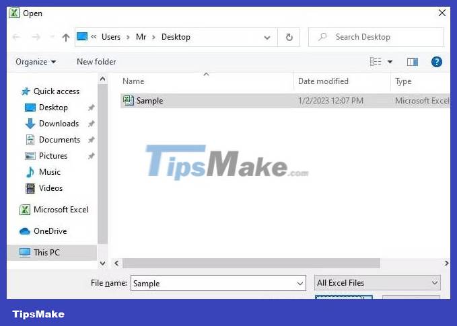
Task: Click the Music note icon
Action: [x=30, y=172]
